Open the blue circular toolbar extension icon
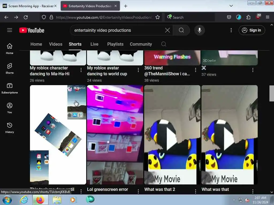 pyautogui.click(x=238, y=17)
